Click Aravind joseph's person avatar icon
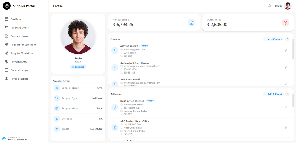This screenshot has height=143, width=296. 115,51
